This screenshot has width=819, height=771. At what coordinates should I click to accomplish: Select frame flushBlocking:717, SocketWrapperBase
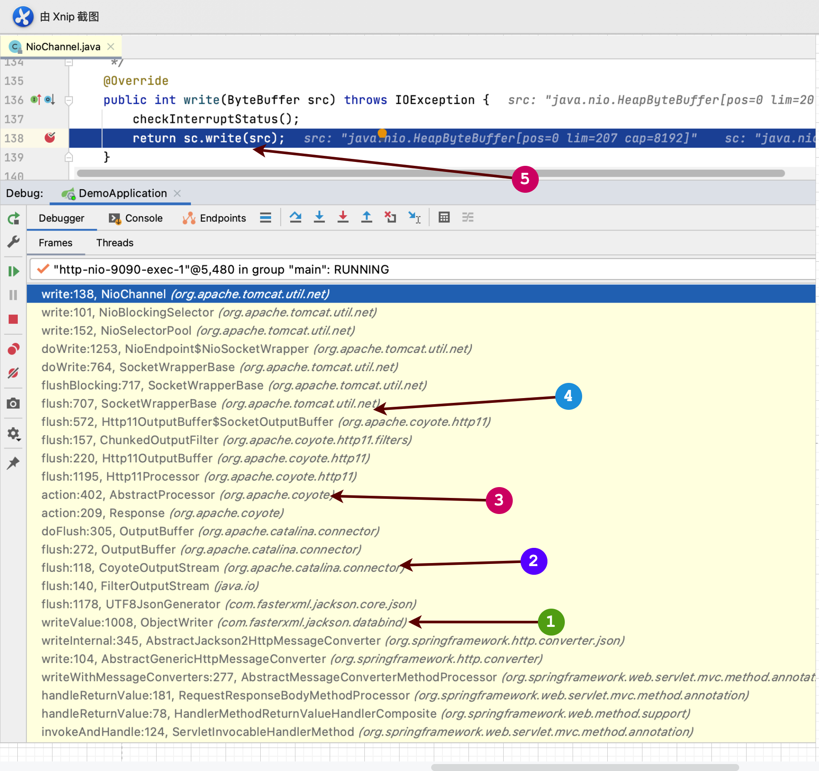tap(421, 385)
